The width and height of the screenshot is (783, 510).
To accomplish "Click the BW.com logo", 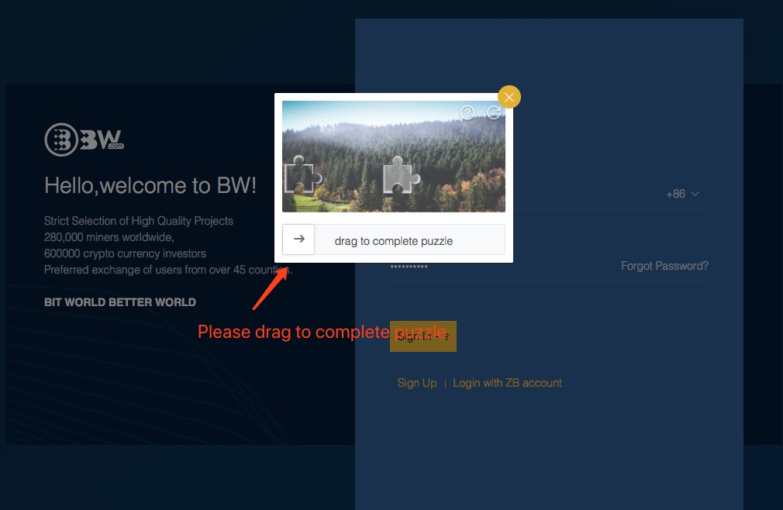I will pos(84,140).
